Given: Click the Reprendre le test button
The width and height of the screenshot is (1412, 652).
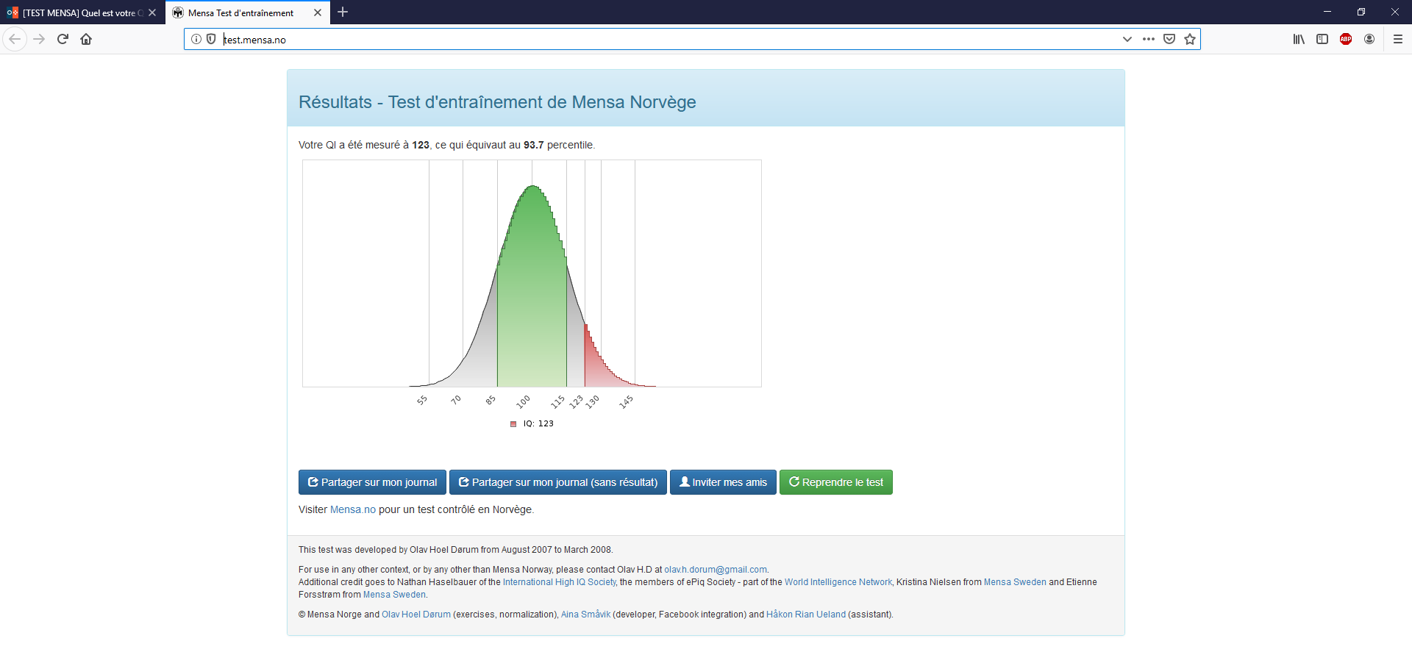Looking at the screenshot, I should pyautogui.click(x=835, y=482).
